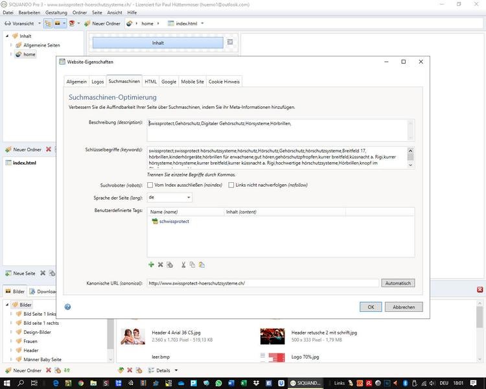This screenshot has width=486, height=389.
Task: Confirm dialog with OK button
Action: click(371, 307)
